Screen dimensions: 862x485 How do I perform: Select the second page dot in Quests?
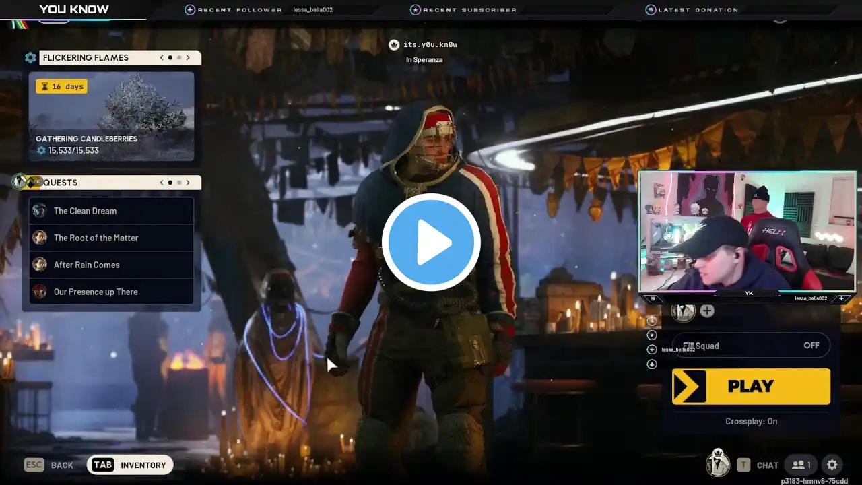[x=179, y=183]
